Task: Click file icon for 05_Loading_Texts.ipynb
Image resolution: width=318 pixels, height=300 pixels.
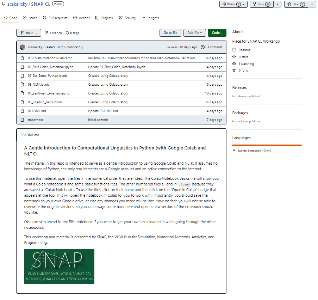Action: [x=22, y=102]
